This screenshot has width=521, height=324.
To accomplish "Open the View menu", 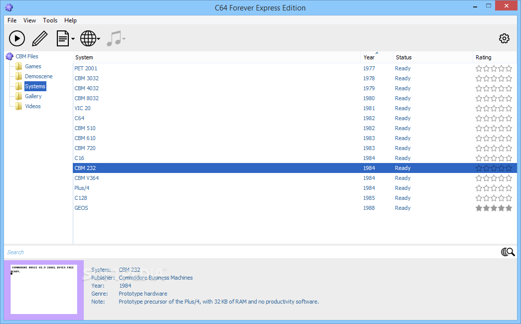I will click(29, 20).
